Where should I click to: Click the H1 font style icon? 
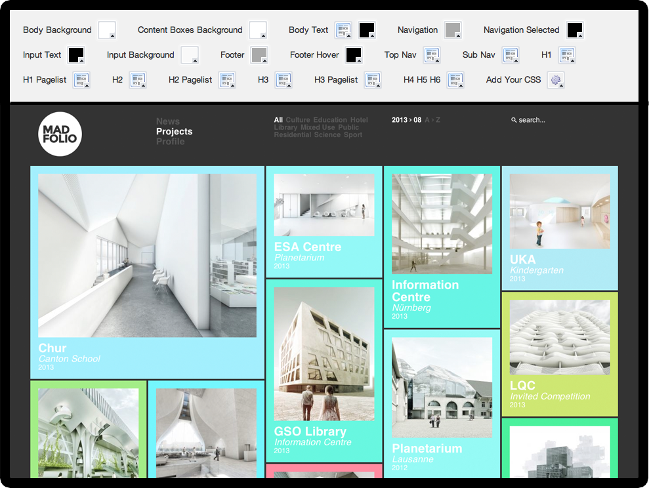(567, 55)
